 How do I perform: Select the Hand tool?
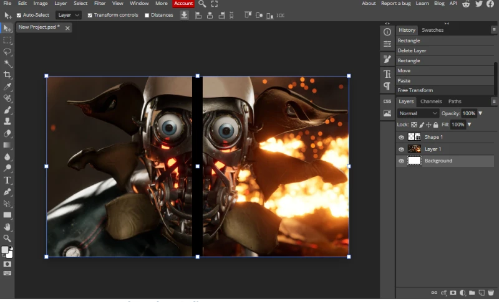click(x=7, y=227)
